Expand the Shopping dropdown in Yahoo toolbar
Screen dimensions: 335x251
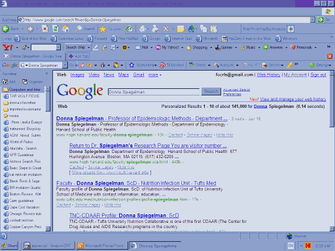point(211,47)
